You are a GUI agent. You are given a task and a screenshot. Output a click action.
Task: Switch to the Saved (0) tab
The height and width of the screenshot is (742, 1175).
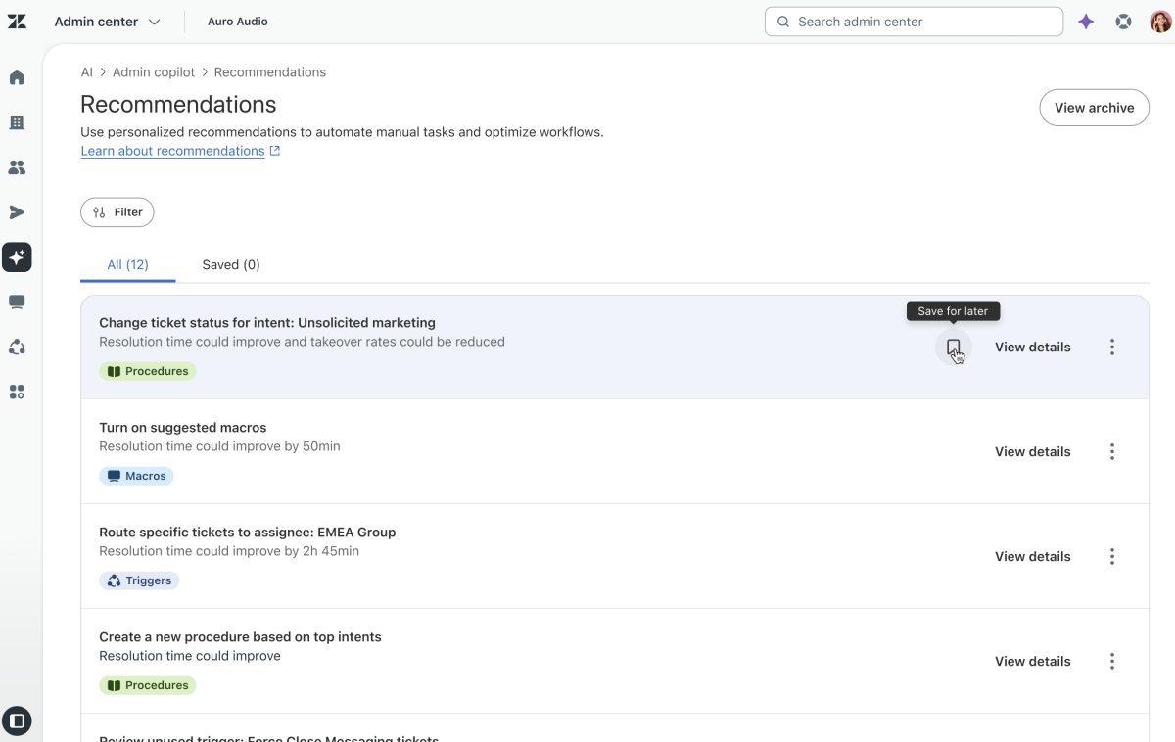[x=231, y=265]
